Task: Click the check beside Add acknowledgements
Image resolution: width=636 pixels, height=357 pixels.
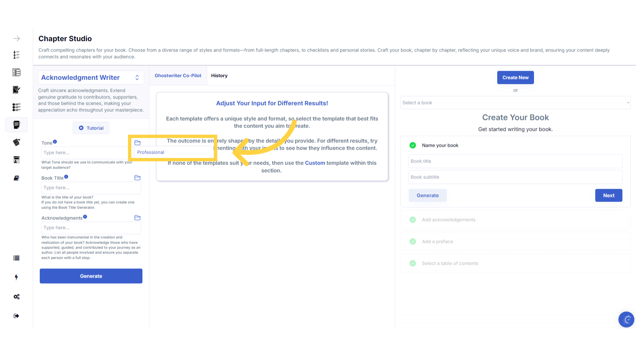Action: pyautogui.click(x=413, y=219)
